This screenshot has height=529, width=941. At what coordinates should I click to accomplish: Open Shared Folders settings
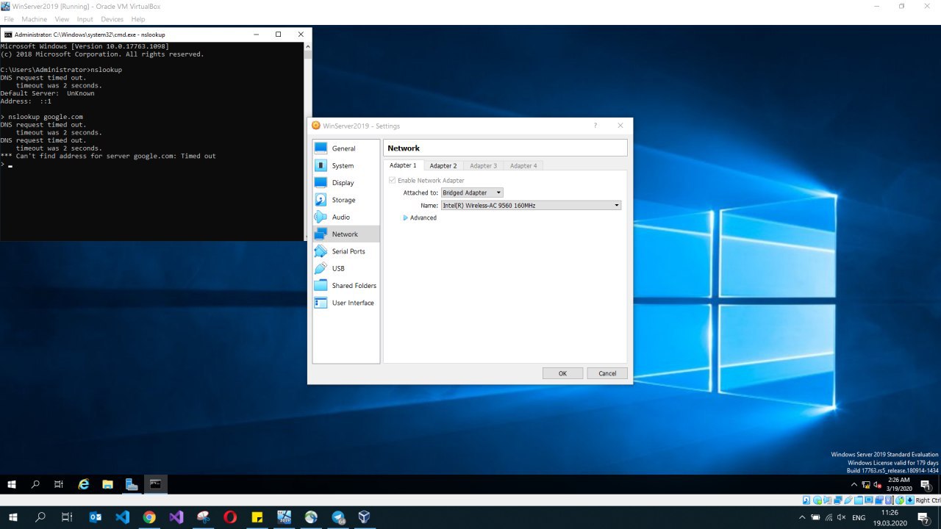click(346, 285)
